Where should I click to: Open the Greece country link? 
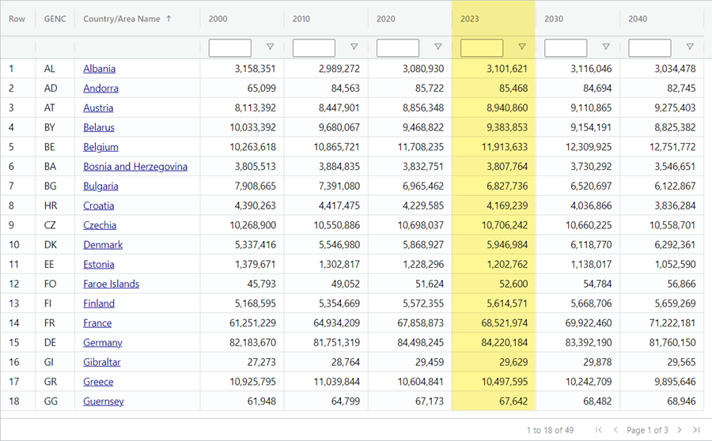click(x=98, y=382)
